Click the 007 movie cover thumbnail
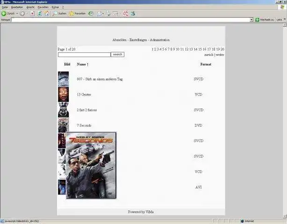The width and height of the screenshot is (287, 224). (63, 79)
